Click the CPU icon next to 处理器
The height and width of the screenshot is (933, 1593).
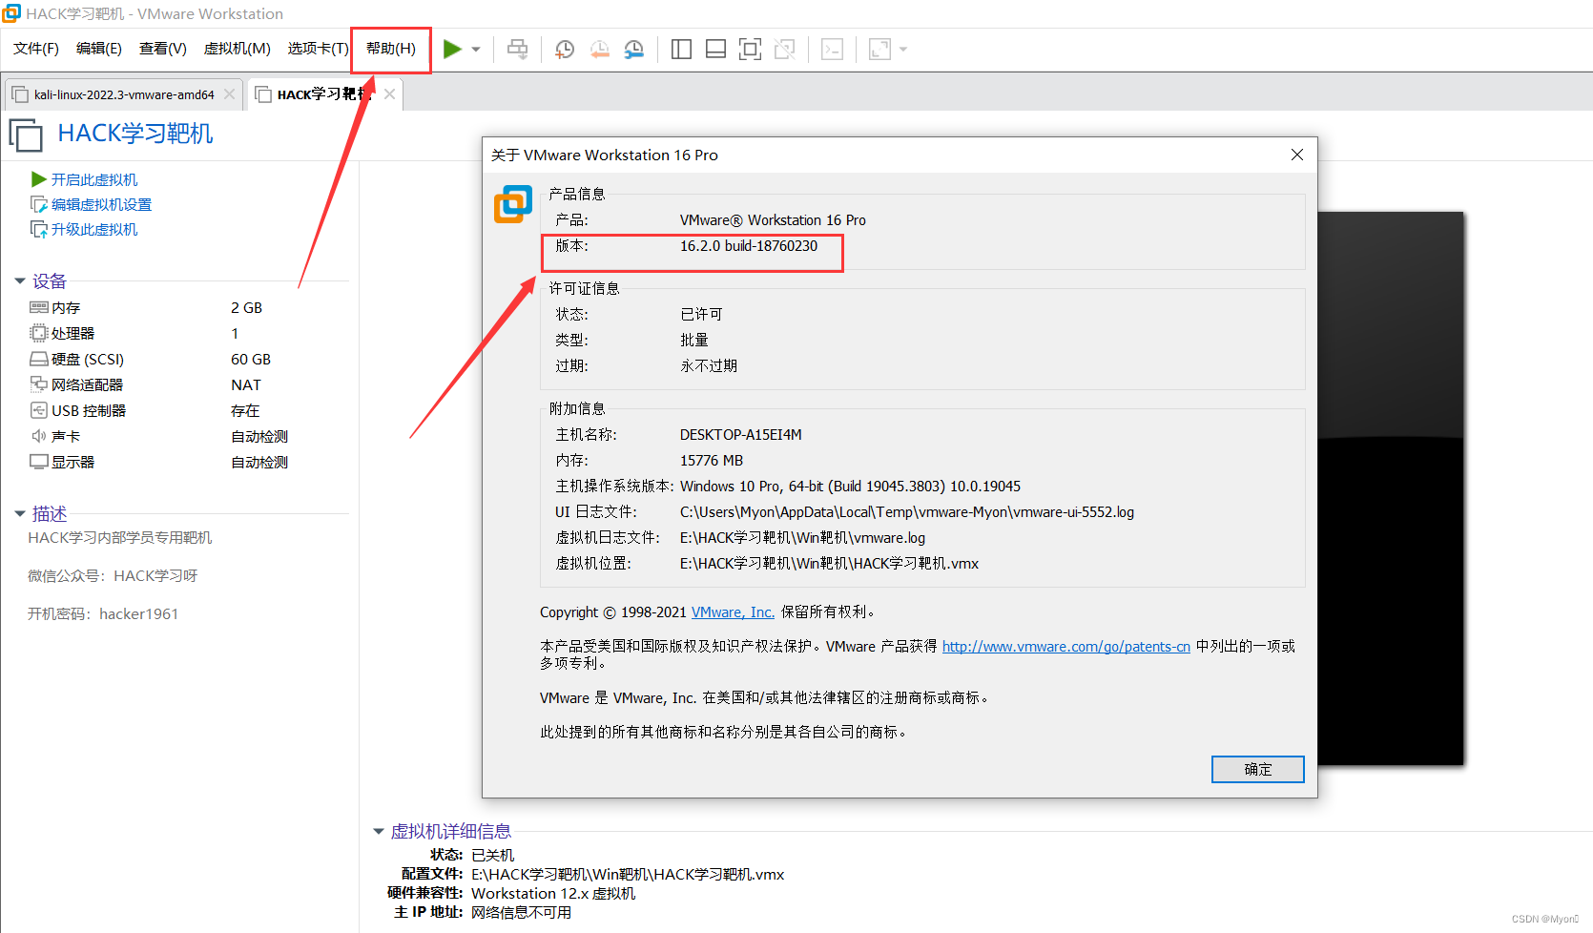pos(39,333)
